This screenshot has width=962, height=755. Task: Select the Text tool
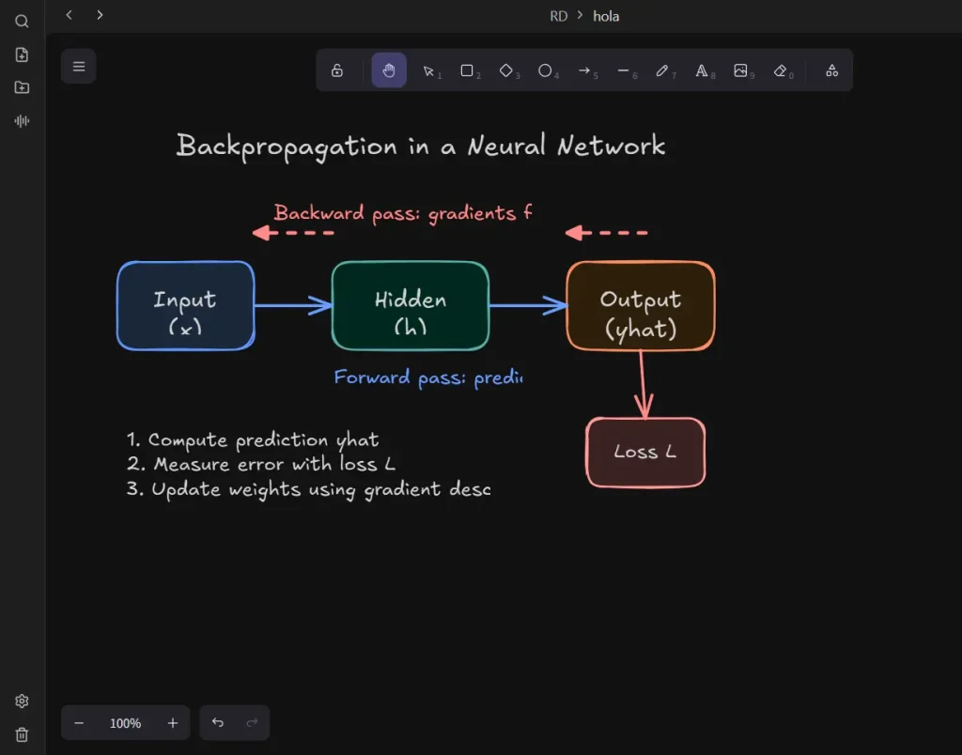(702, 70)
